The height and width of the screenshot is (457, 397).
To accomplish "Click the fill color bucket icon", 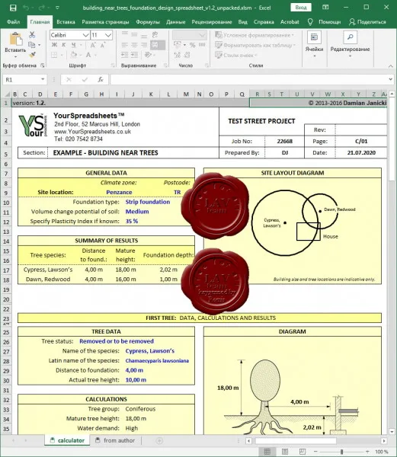I will pos(73,55).
